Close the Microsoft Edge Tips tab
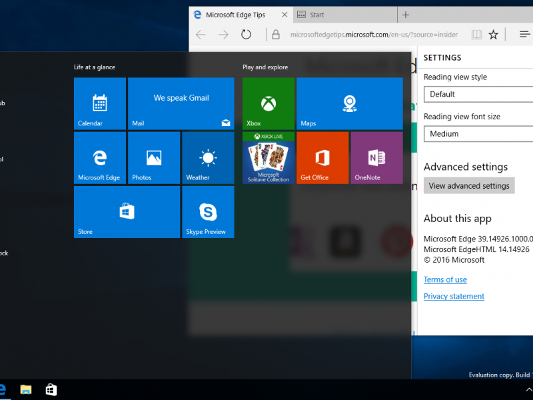The image size is (533, 400). pos(285,15)
